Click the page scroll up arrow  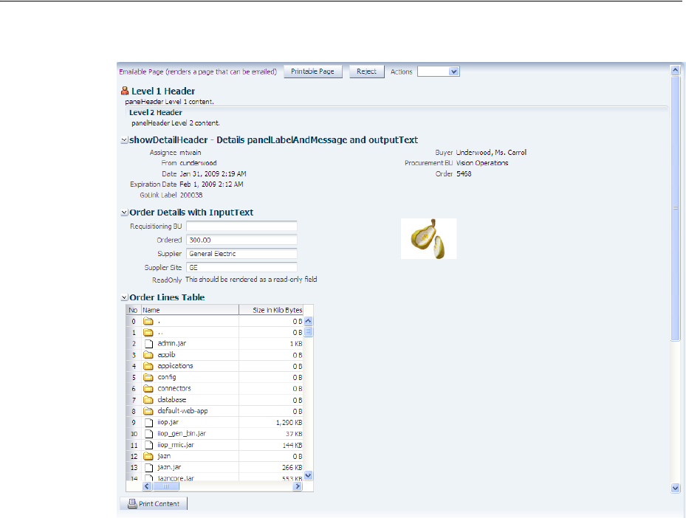coord(675,70)
